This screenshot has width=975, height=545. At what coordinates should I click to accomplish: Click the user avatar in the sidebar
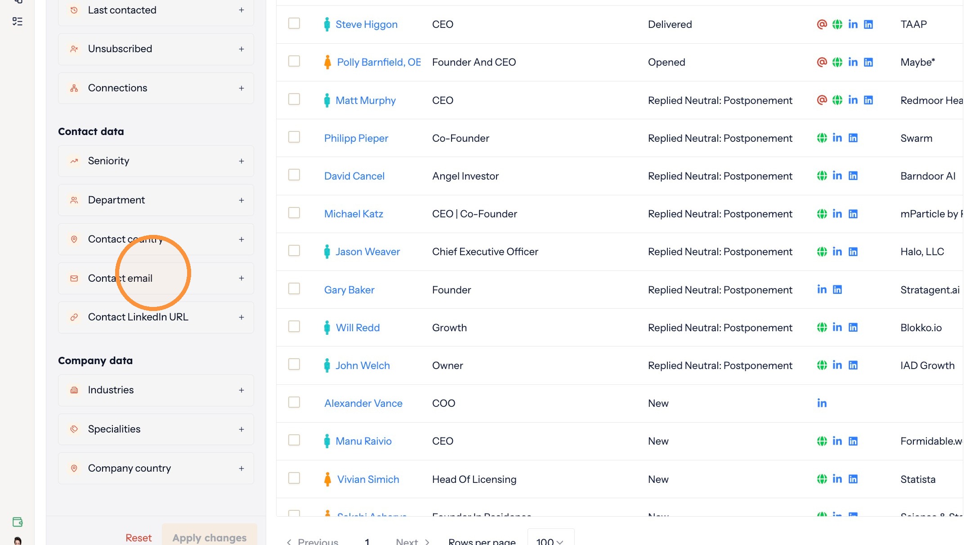pos(18,540)
